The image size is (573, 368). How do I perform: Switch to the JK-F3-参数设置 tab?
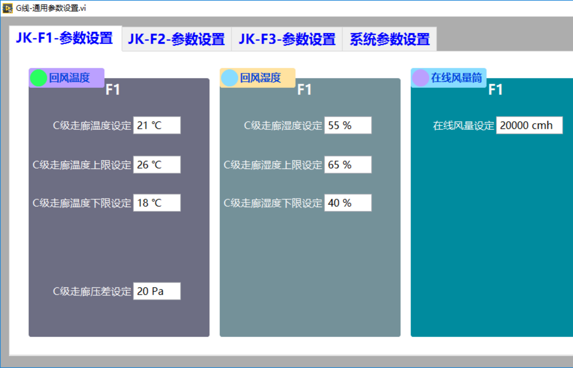point(287,39)
